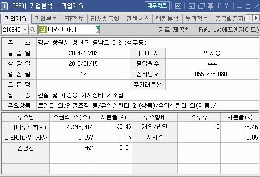
Task: Open the 부가정보 tab
Action: pos(197,19)
